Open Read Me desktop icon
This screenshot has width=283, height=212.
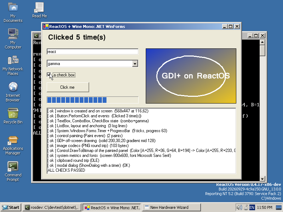[x=39, y=10]
